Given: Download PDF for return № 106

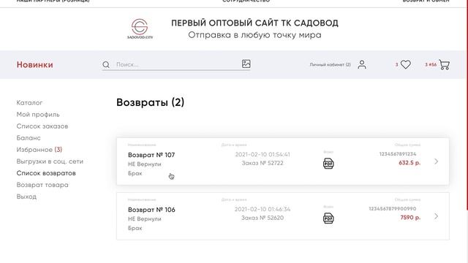Looking at the screenshot, I should pyautogui.click(x=328, y=218).
